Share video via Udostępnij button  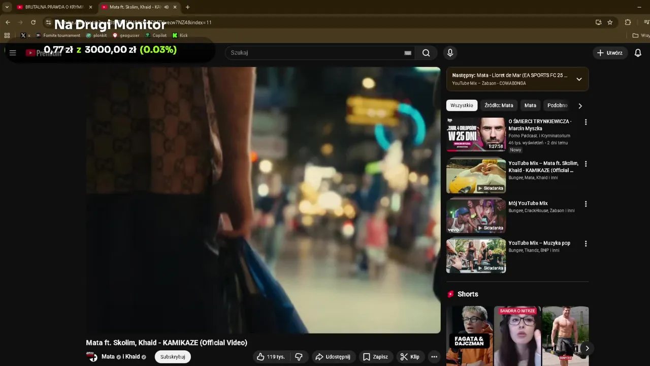pos(333,357)
